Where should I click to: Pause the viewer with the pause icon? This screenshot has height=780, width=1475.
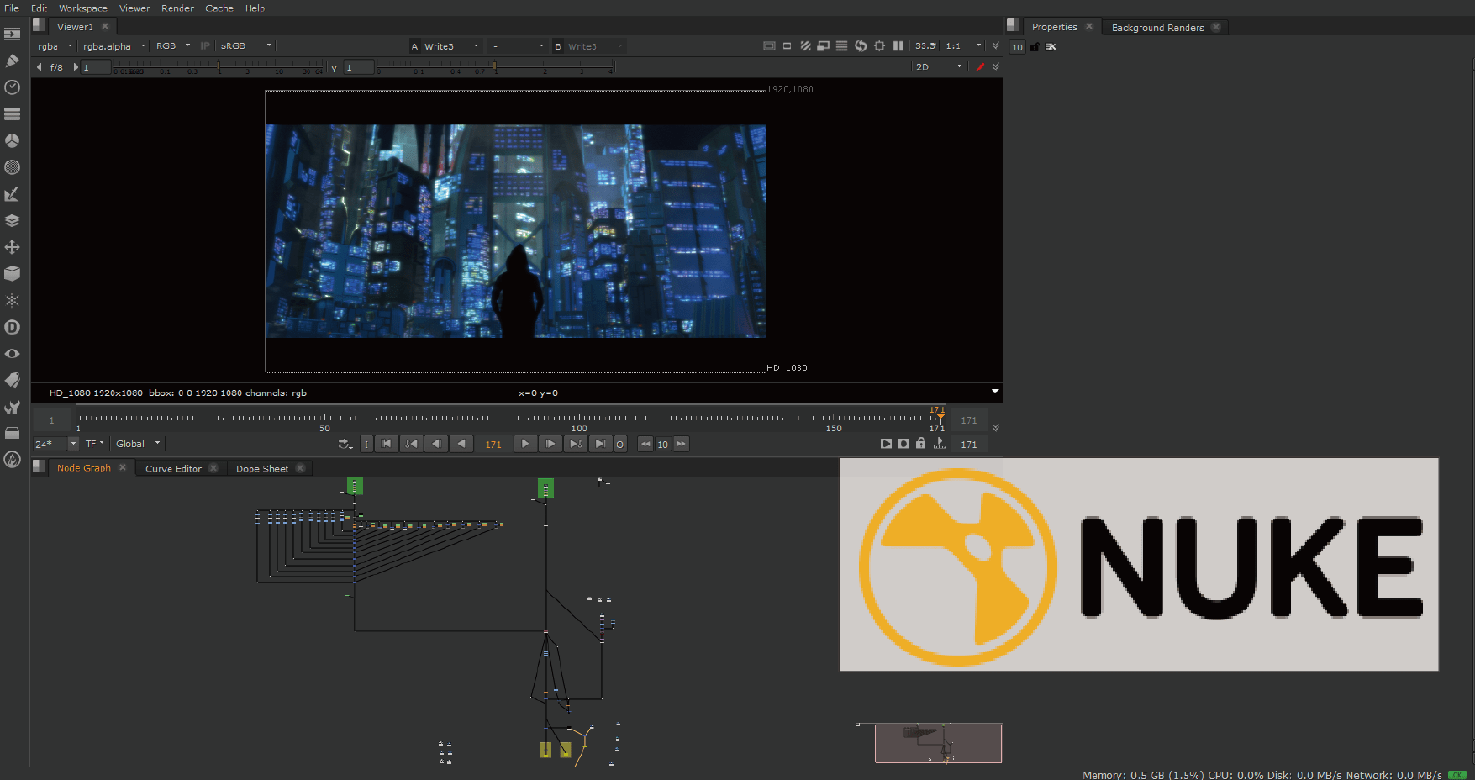pyautogui.click(x=898, y=46)
